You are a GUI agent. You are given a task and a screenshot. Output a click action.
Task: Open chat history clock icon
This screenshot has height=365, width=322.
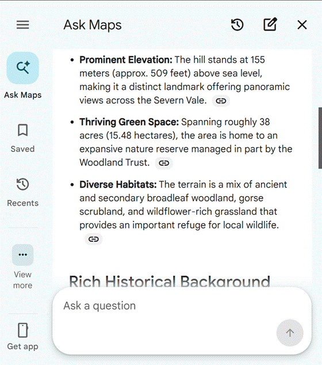(x=237, y=25)
